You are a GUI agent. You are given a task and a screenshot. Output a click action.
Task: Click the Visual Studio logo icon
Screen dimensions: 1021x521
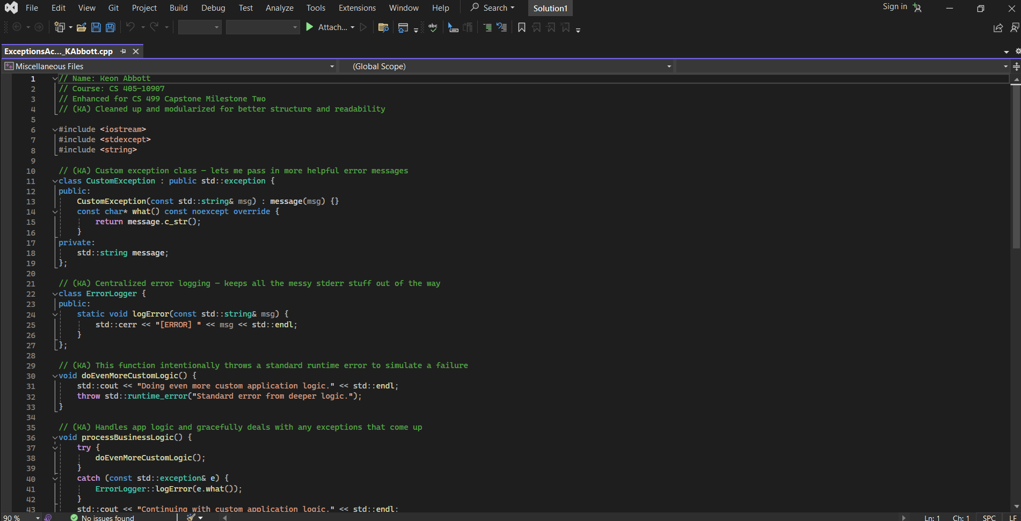pos(11,8)
